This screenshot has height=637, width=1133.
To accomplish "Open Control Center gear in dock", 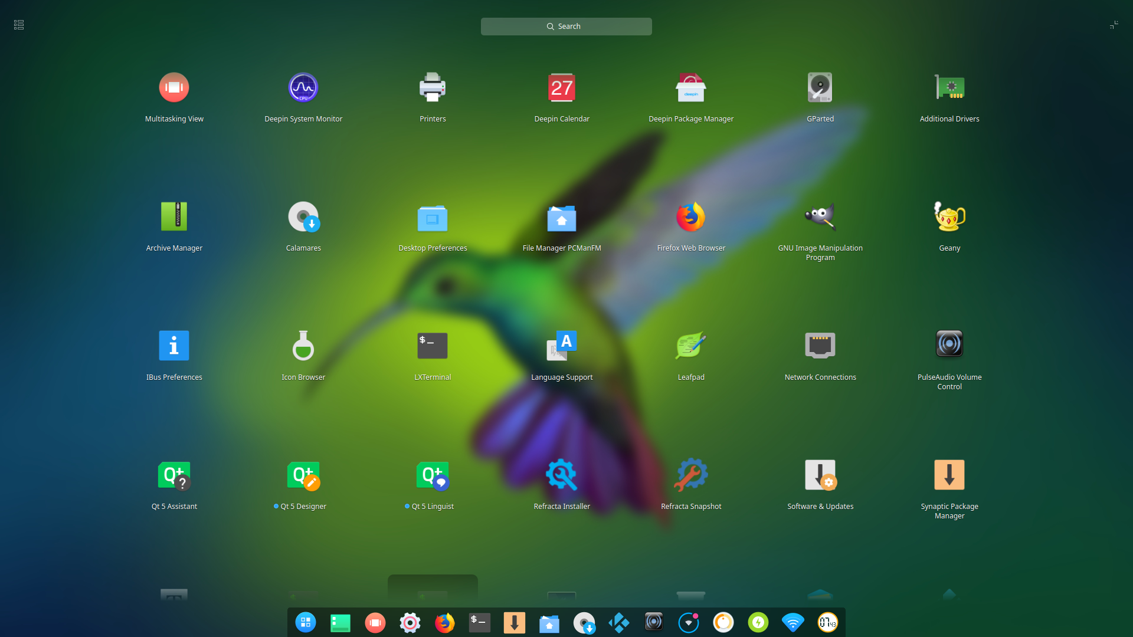I will click(410, 622).
